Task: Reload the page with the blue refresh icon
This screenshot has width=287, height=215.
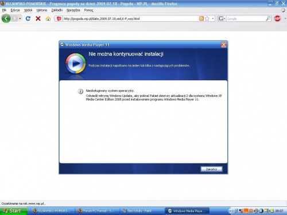Action: tap(28, 18)
